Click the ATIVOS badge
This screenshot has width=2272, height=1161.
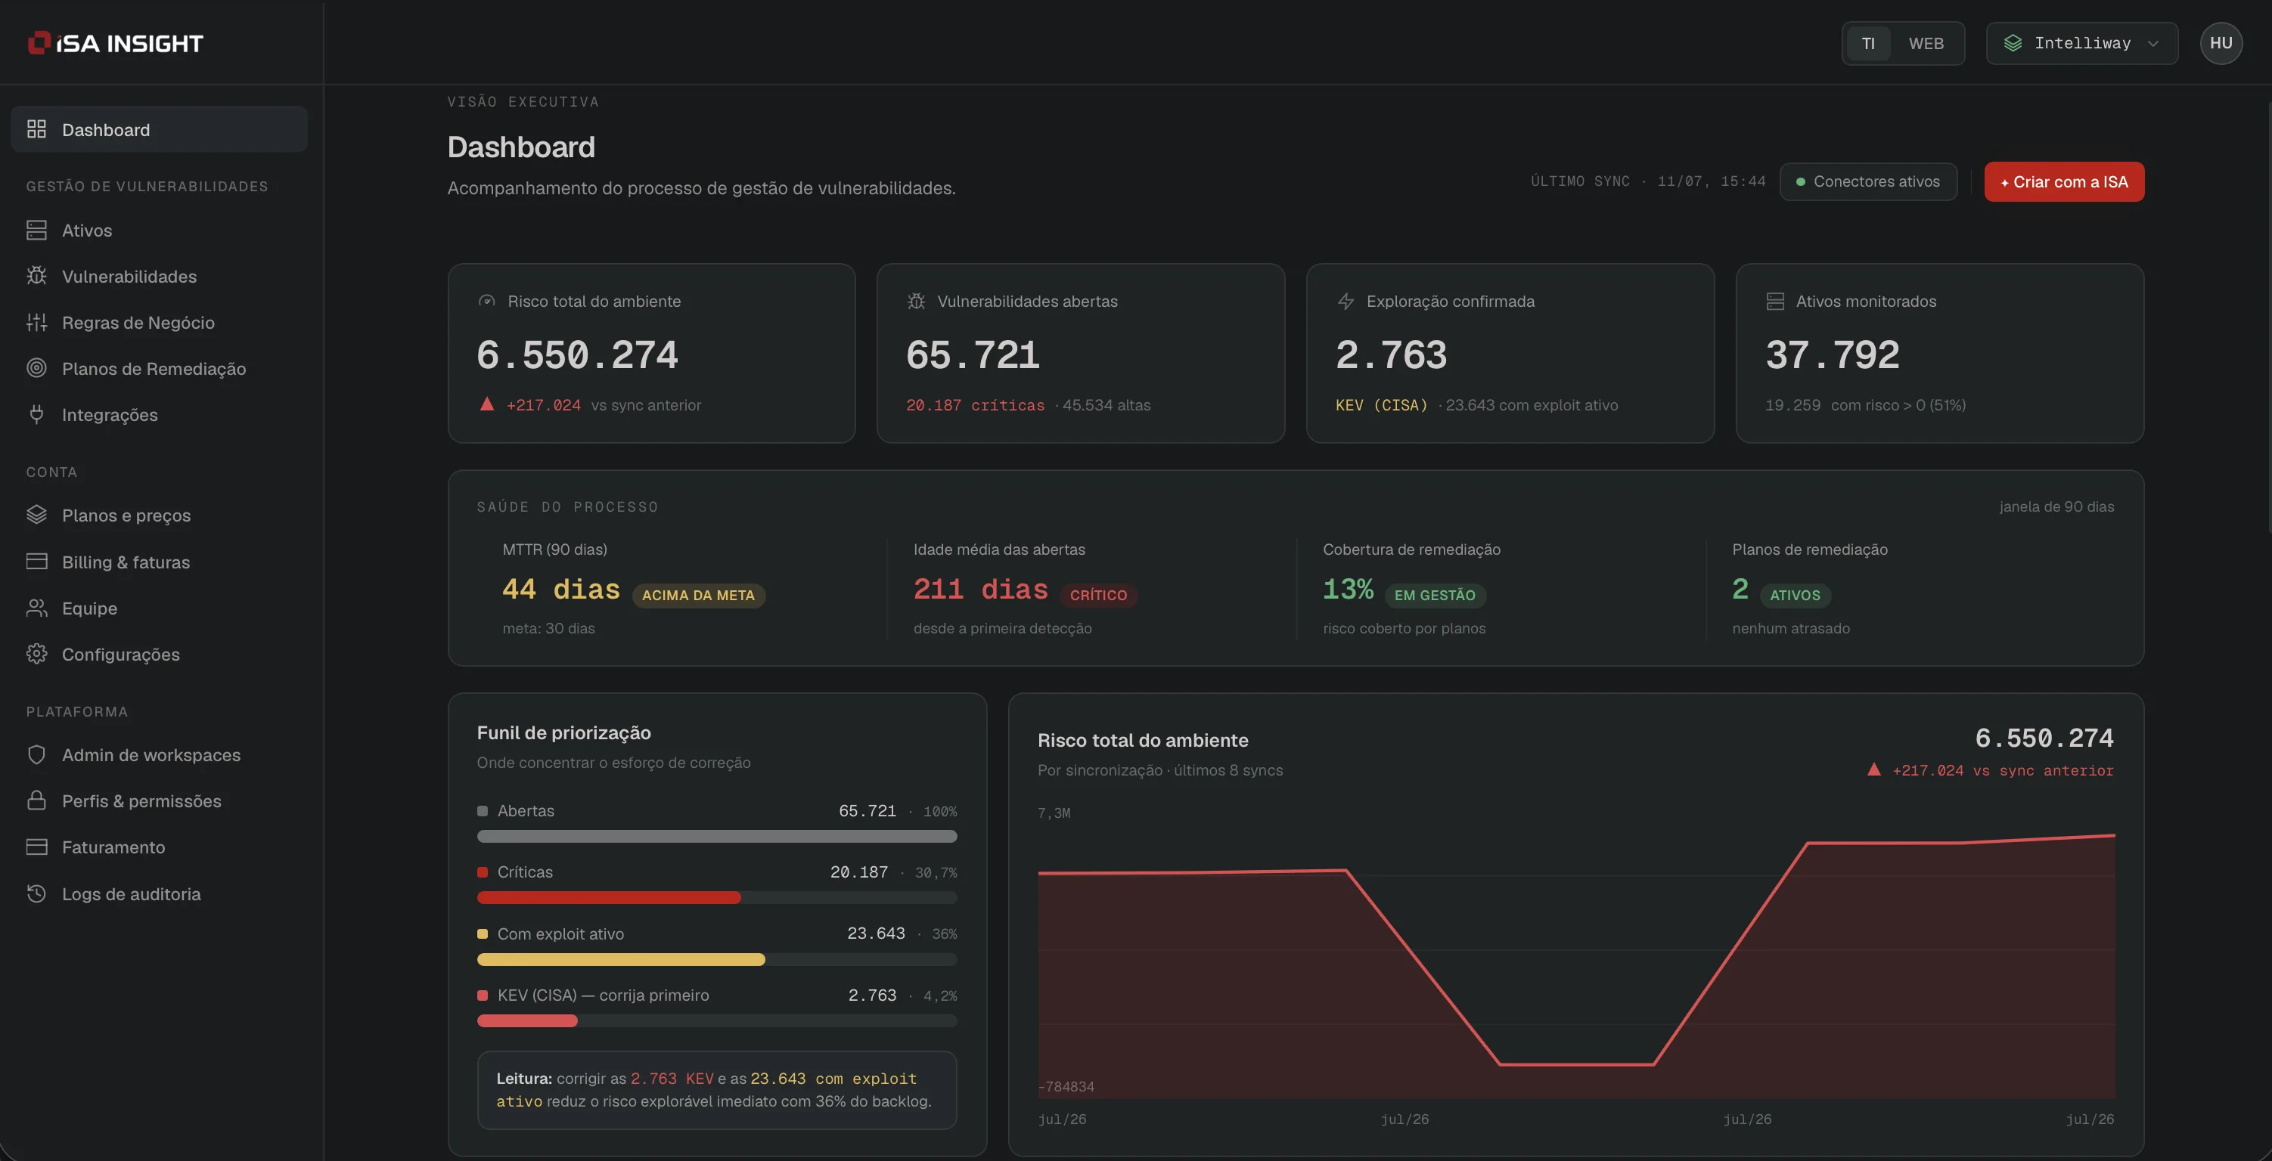click(x=1795, y=595)
